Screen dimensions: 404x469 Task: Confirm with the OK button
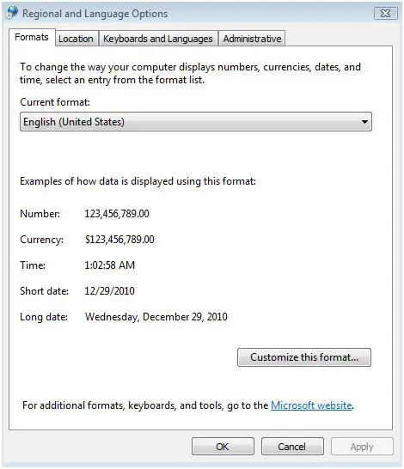click(223, 447)
